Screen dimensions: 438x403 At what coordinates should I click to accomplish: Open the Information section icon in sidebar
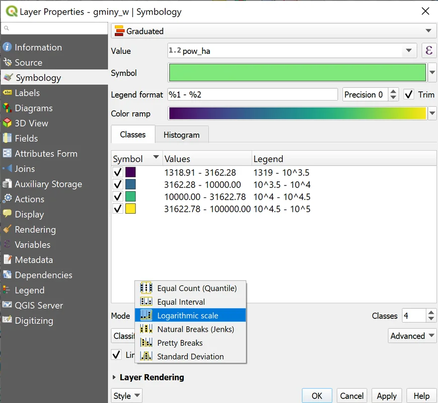(7, 47)
